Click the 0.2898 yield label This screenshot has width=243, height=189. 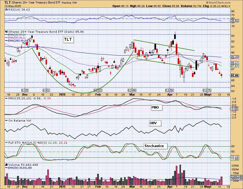[x=132, y=90]
